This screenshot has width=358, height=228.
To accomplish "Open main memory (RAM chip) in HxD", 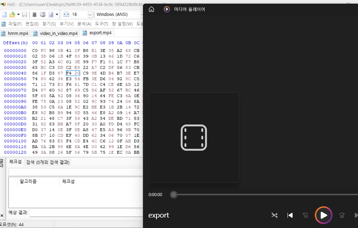I will point(34,14).
